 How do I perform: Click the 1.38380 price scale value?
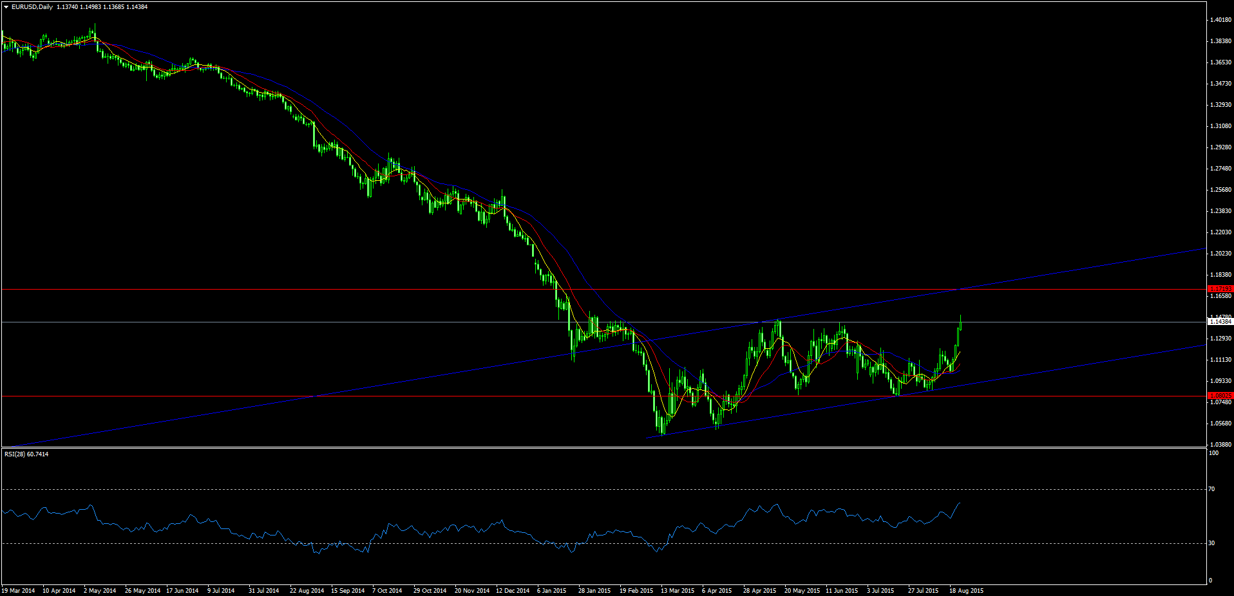(1221, 41)
